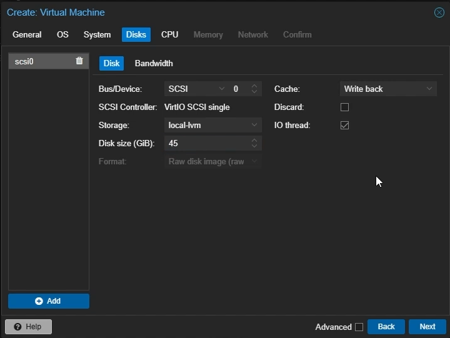Switch to the OS tab
The width and height of the screenshot is (450, 338).
pyautogui.click(x=62, y=35)
